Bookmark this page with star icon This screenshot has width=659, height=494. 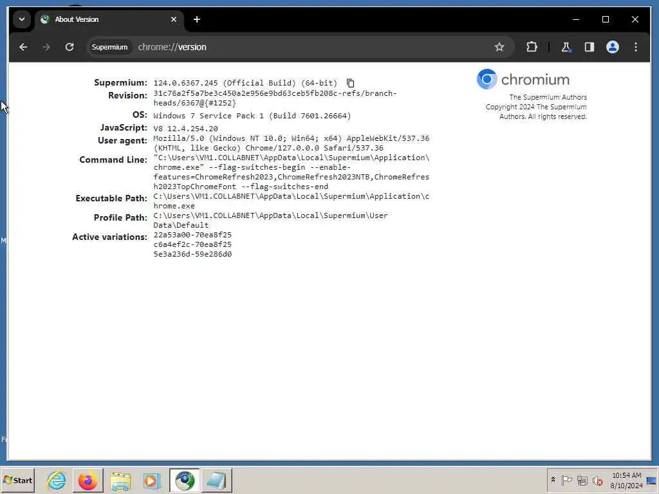pos(499,47)
